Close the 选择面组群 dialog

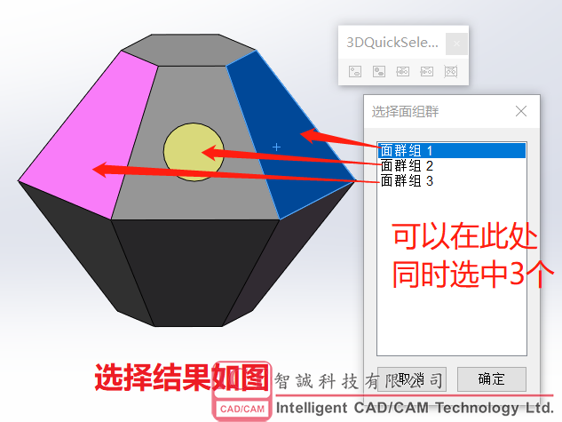(x=521, y=111)
